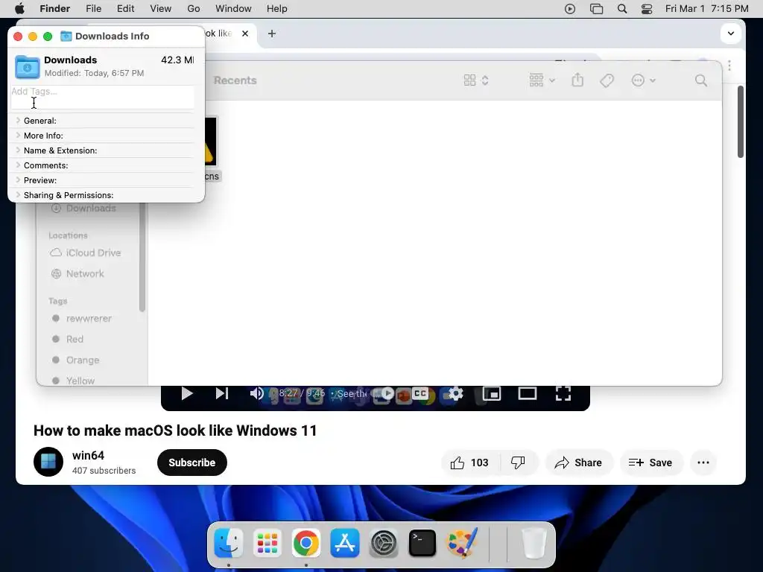Viewport: 763px width, 572px height.
Task: Open the Help menu
Action: click(277, 9)
